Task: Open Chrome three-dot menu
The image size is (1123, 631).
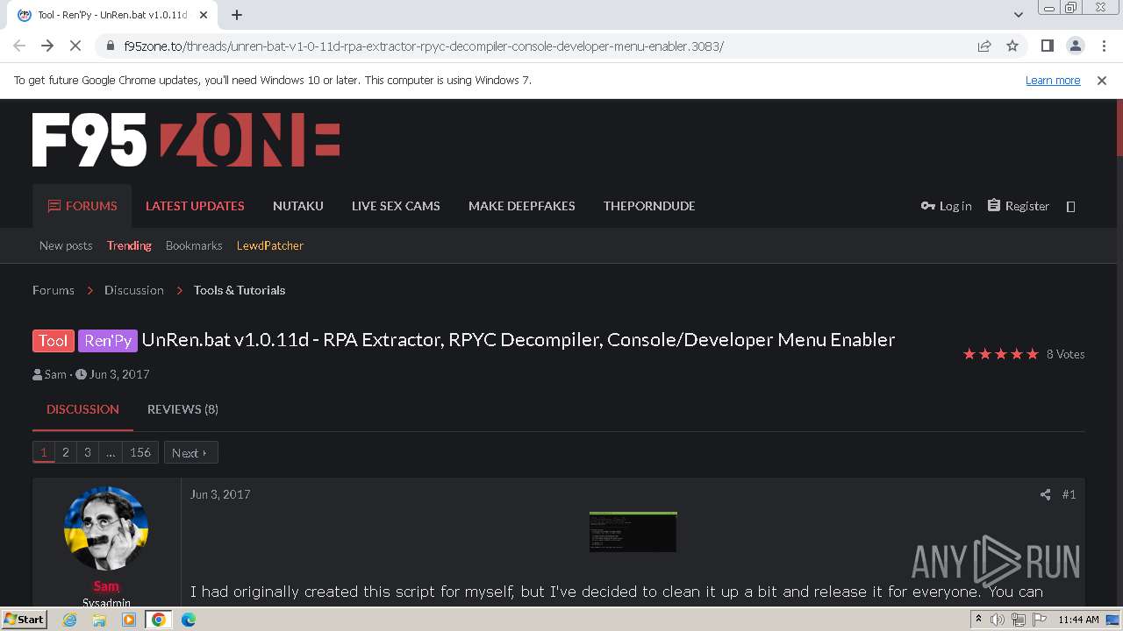Action: tap(1102, 46)
